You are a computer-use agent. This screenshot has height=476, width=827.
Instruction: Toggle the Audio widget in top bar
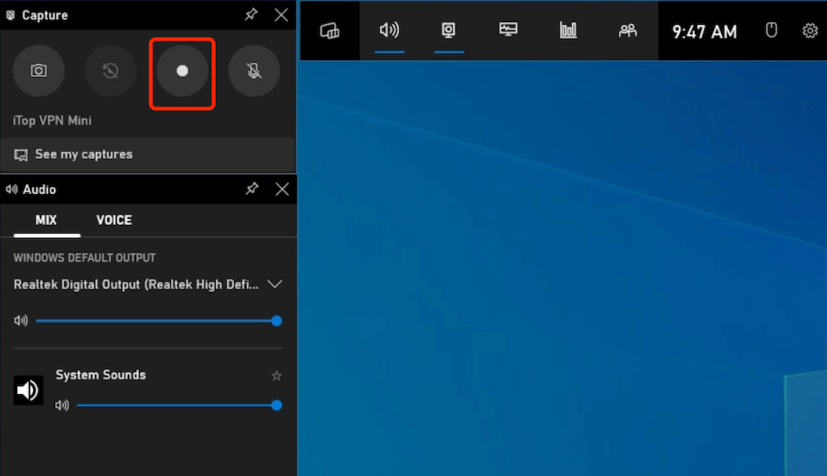click(389, 30)
